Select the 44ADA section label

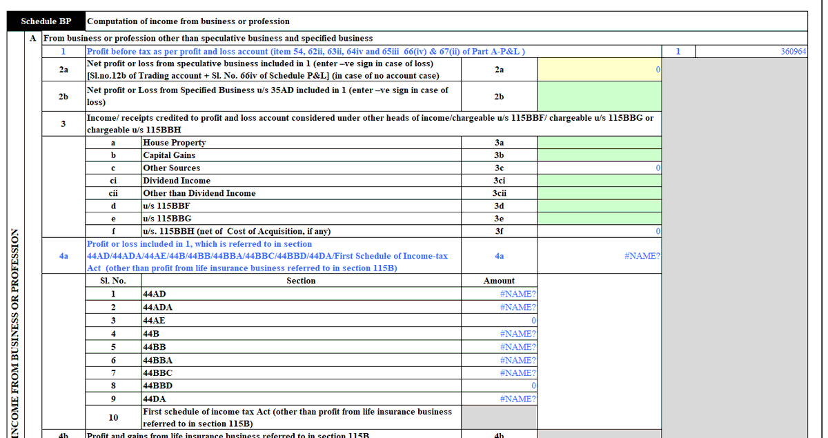pos(301,307)
